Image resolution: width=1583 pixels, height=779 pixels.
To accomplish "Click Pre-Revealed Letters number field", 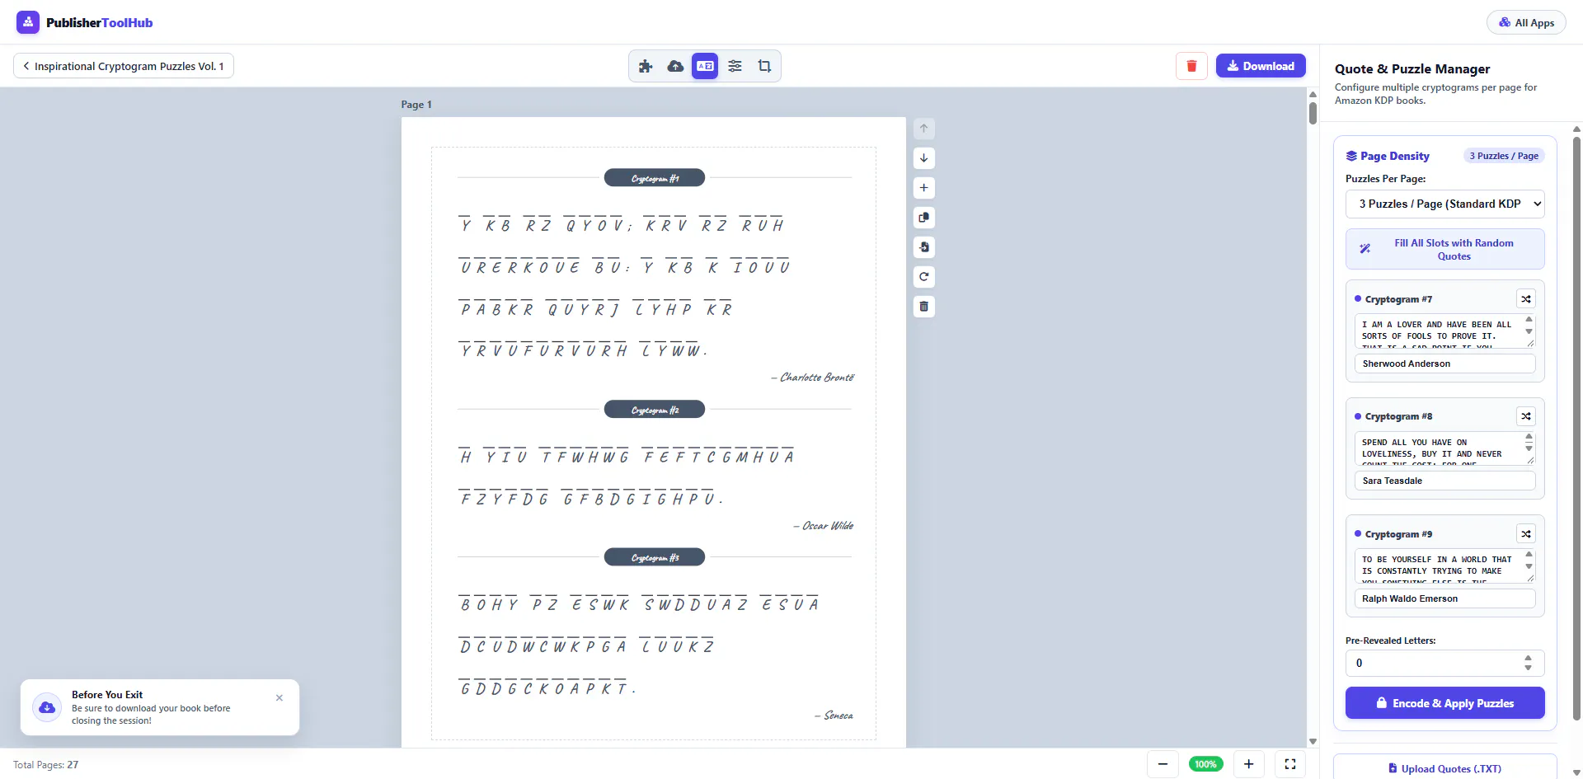I will click(1444, 663).
